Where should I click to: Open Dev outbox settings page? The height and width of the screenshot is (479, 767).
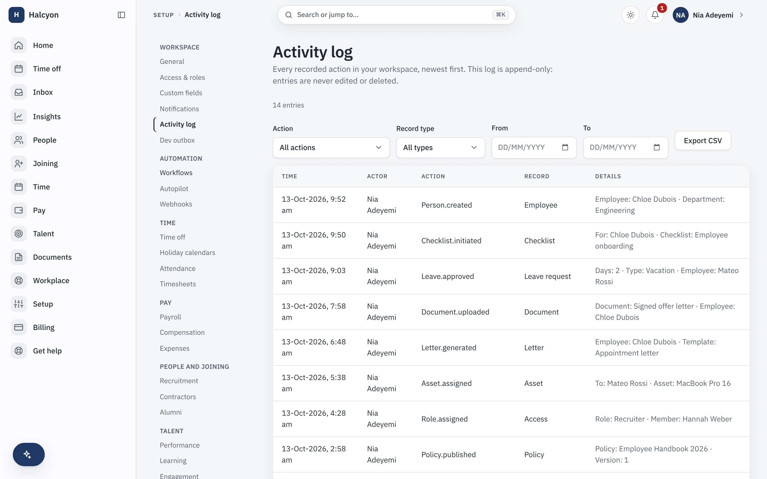point(177,140)
